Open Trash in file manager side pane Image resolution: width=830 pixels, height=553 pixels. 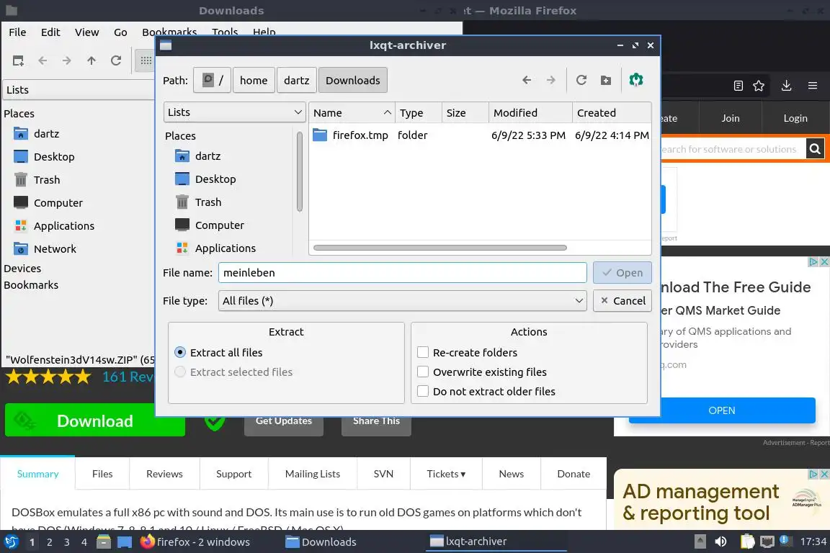point(47,180)
